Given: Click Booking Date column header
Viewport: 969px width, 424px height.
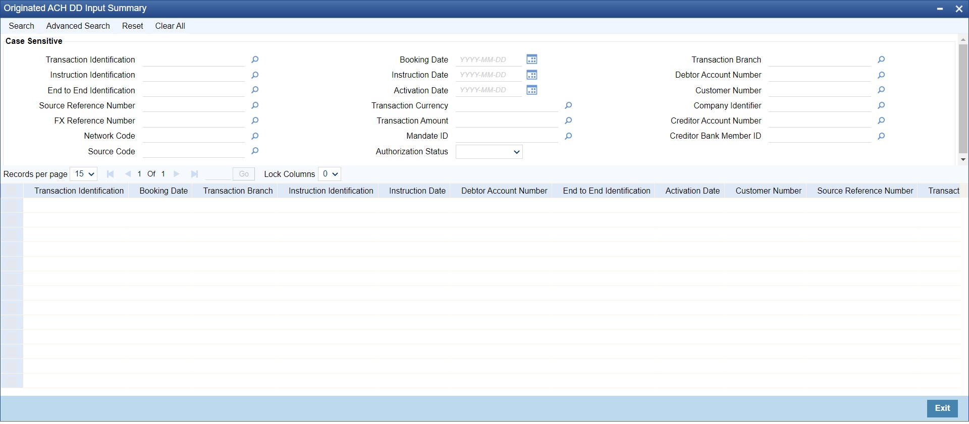Looking at the screenshot, I should tap(164, 191).
